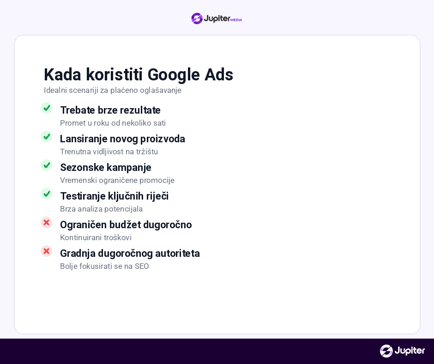Click the text Vremenski ograničene promocije
Viewport: 434px width, 364px height.
pyautogui.click(x=117, y=180)
